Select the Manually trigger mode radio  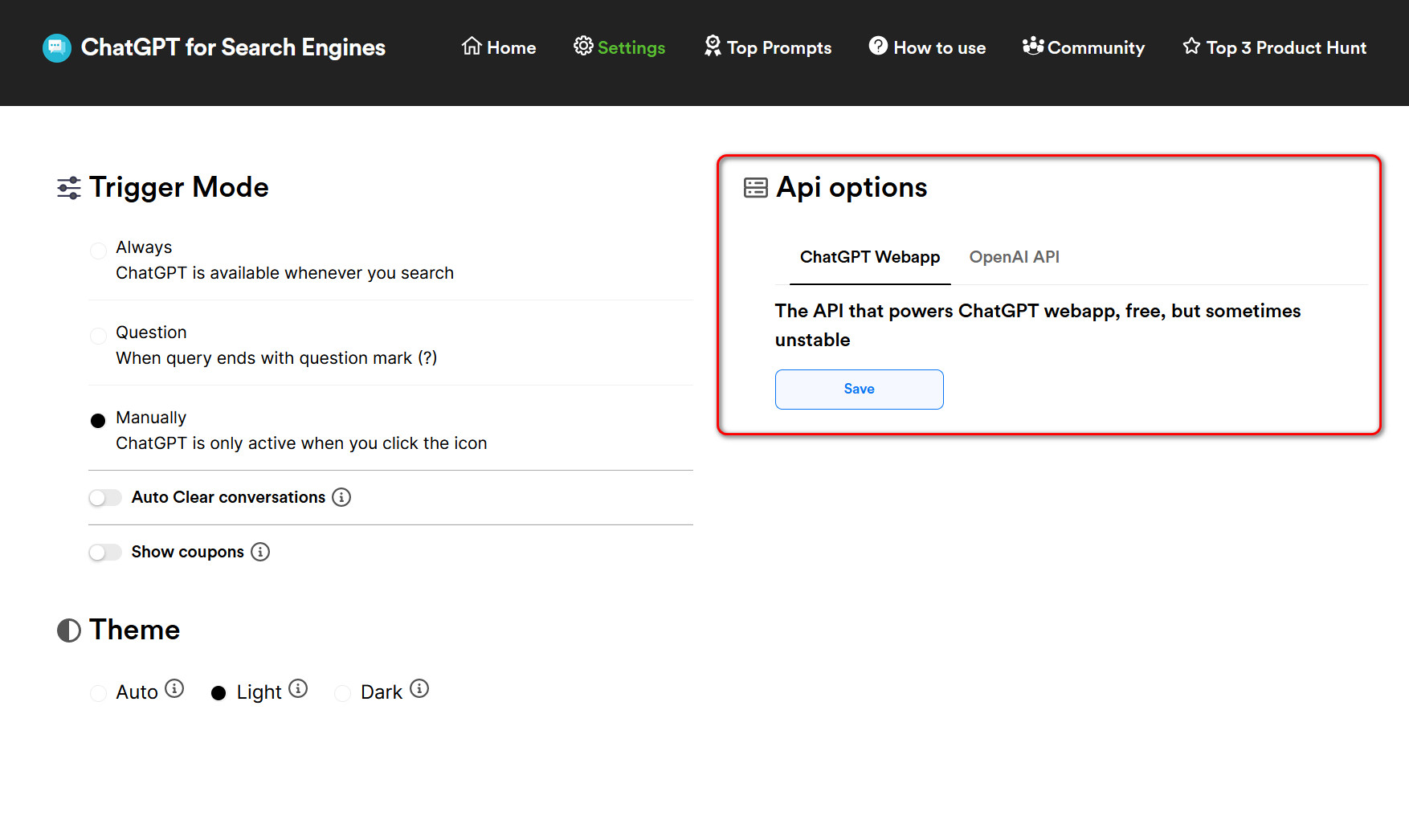point(98,421)
